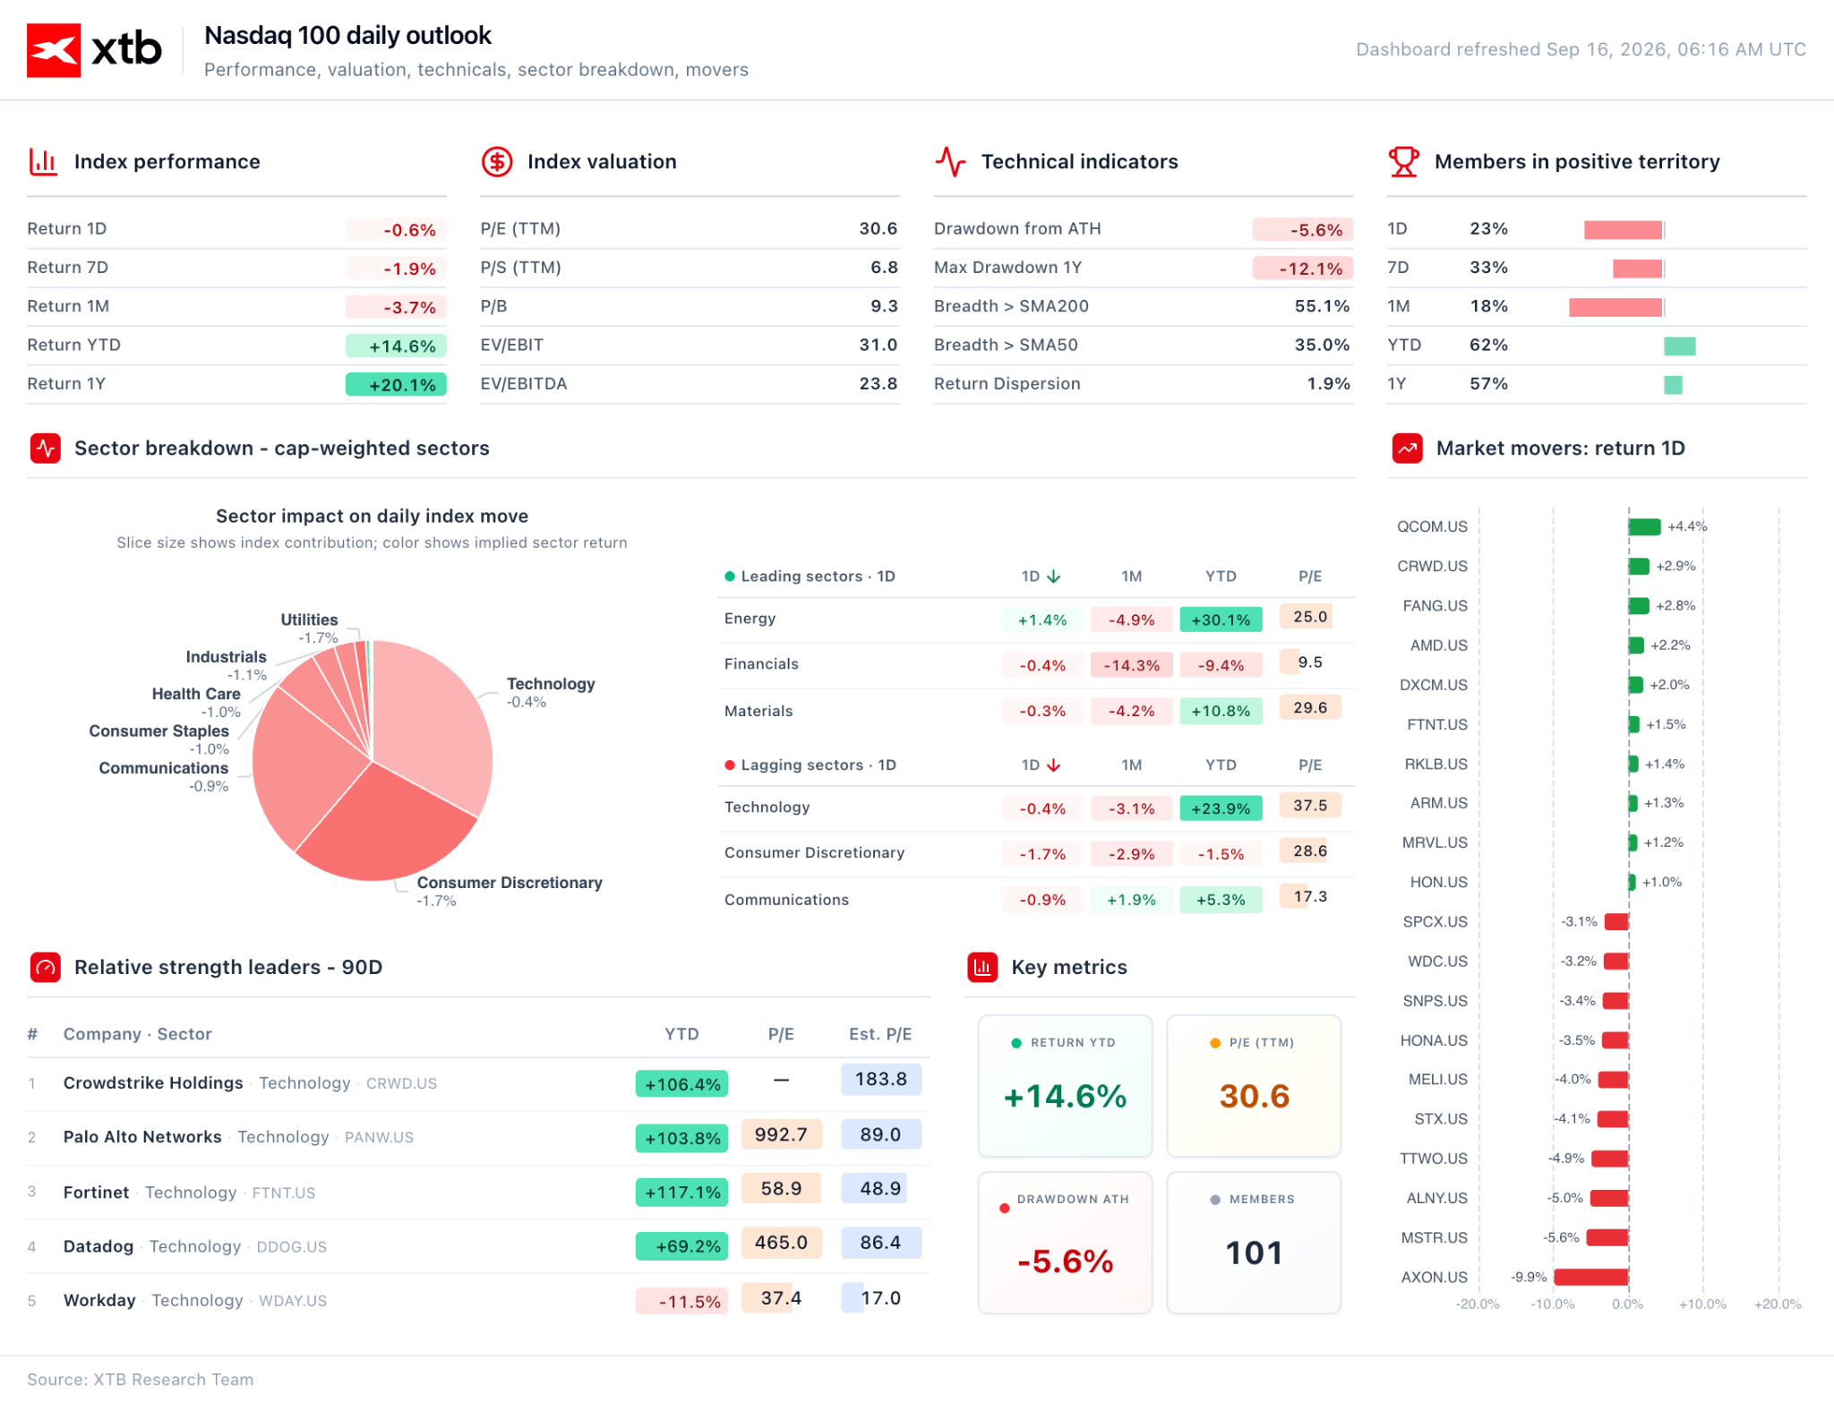Click Workday's YTD value -11.5%
The height and width of the screenshot is (1402, 1834).
tap(681, 1302)
